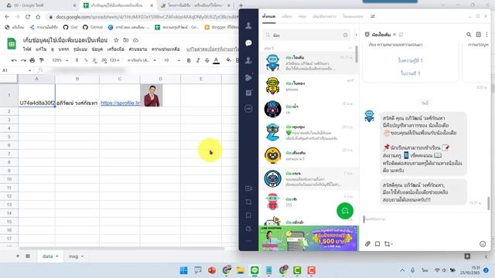Open the LINE screen capture sidebar icon
This screenshot has width=495, height=278.
pos(248,202)
